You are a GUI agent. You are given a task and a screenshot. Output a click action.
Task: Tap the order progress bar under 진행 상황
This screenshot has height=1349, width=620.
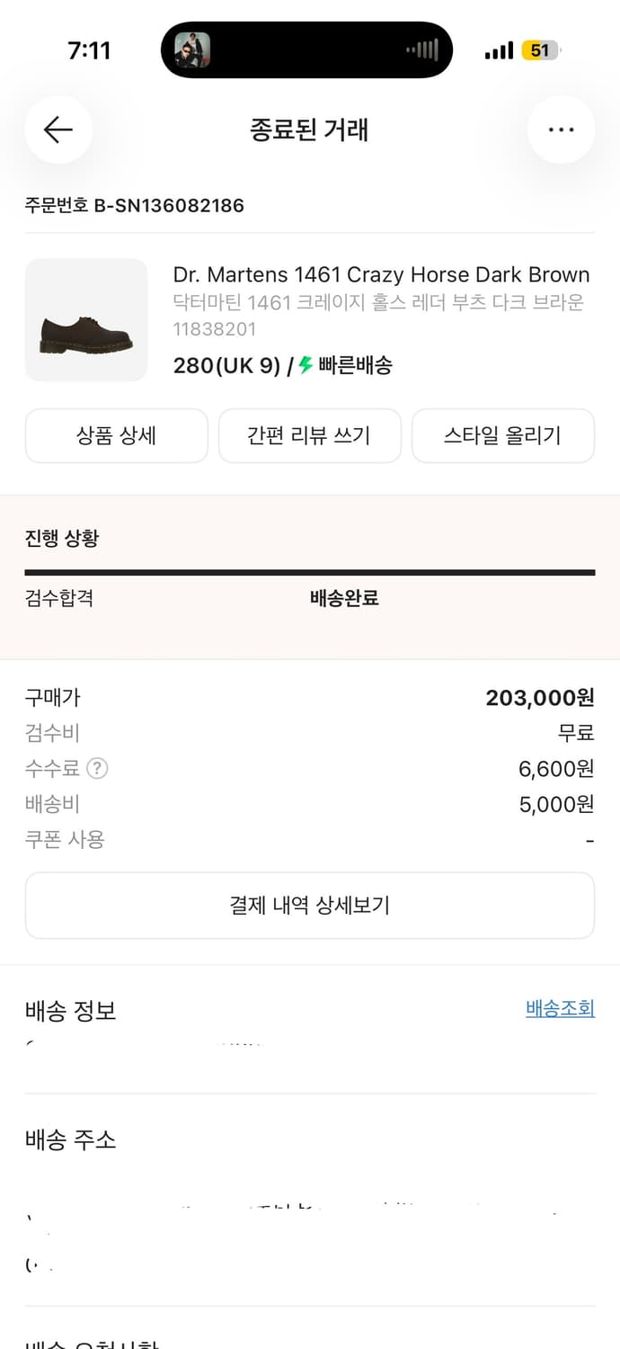(310, 572)
